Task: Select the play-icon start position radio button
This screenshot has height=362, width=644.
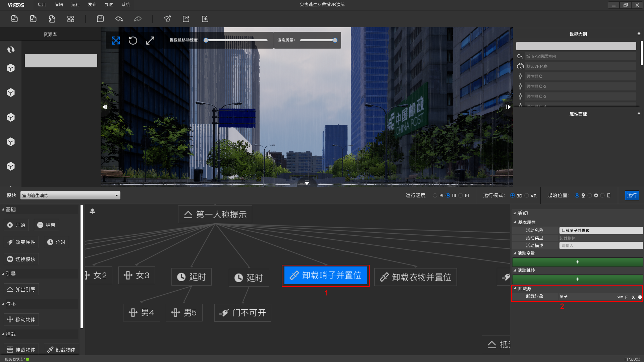Action: [x=590, y=195]
